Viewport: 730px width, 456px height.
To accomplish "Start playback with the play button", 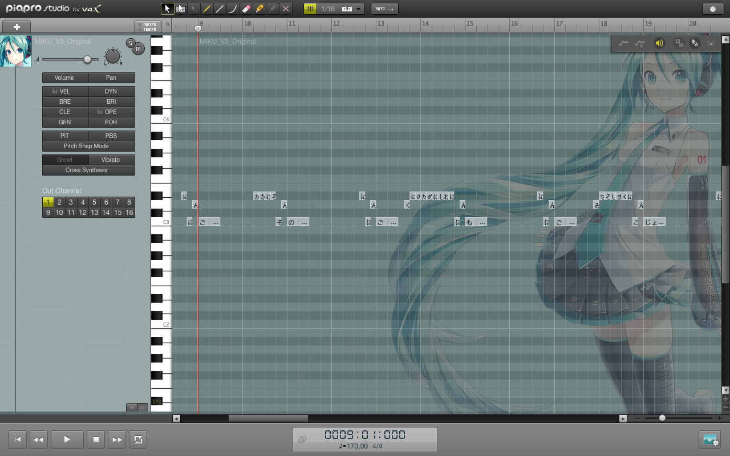I will [x=67, y=439].
